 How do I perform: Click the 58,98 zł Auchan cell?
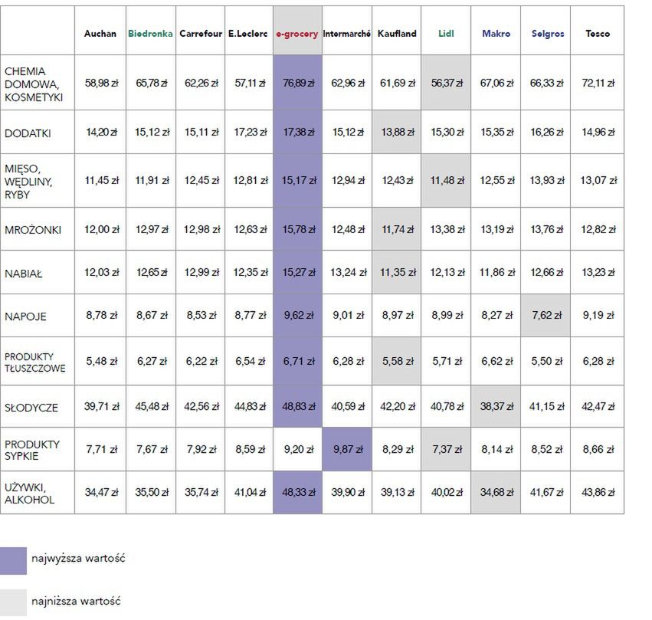click(100, 83)
